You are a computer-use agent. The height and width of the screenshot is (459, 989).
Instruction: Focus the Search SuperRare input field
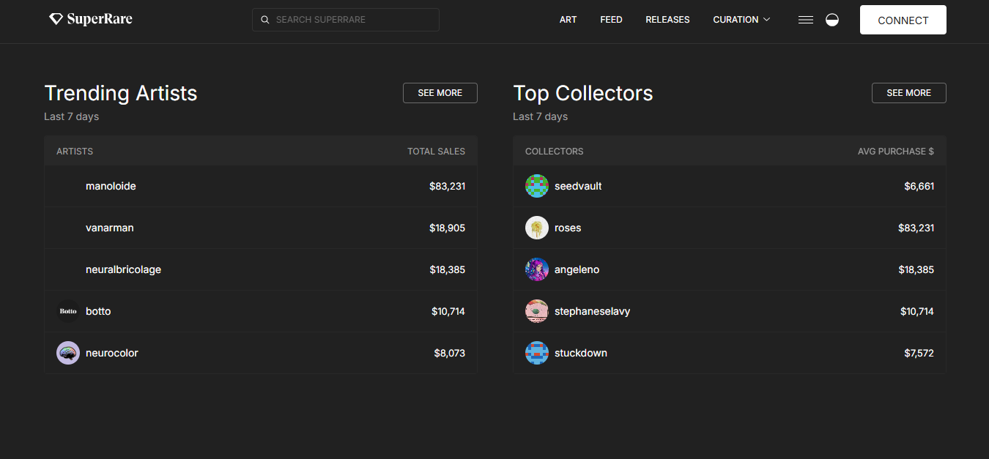[x=346, y=20]
